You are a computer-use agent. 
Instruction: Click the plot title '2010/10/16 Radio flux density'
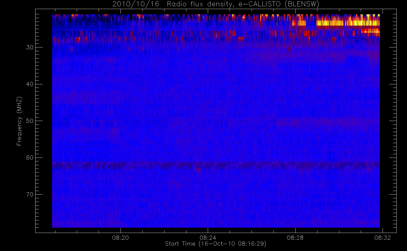tap(216, 4)
